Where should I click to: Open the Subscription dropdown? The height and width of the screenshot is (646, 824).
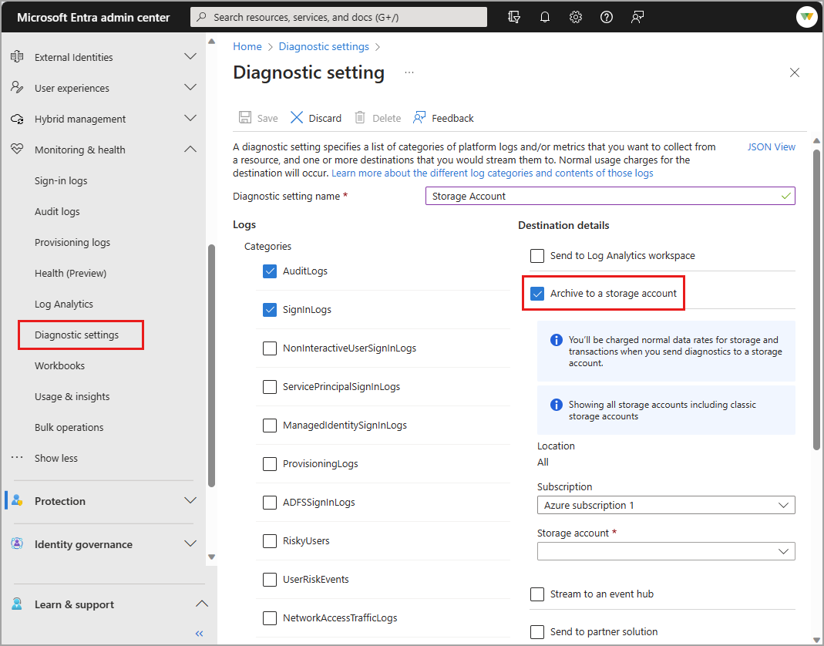tap(666, 506)
